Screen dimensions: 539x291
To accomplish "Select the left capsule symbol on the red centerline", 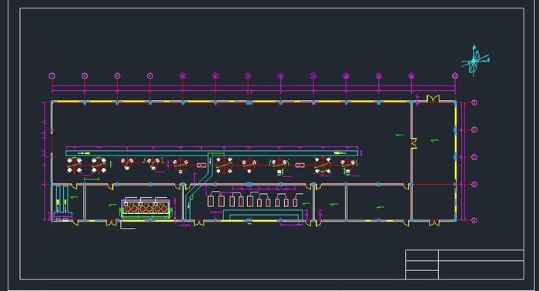I will (x=202, y=166).
